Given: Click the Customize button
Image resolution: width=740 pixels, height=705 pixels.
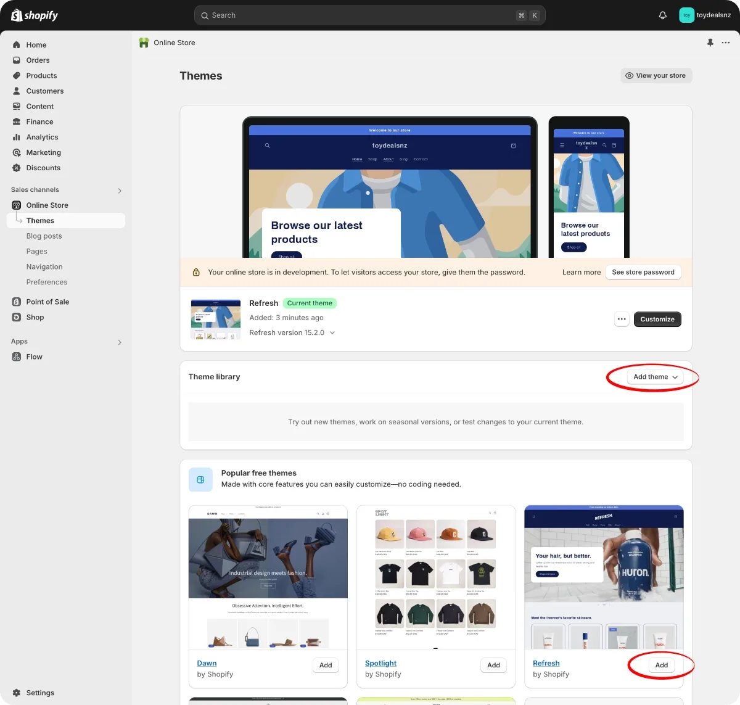Looking at the screenshot, I should pos(657,320).
